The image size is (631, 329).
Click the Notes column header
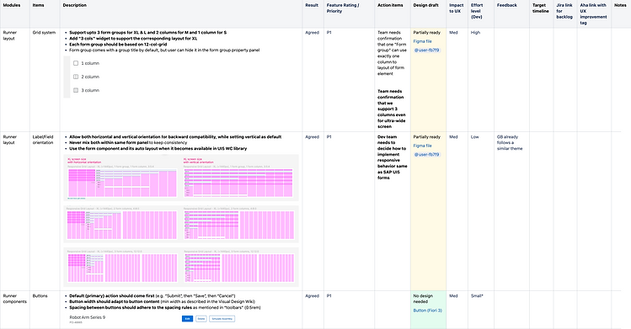pyautogui.click(x=620, y=5)
